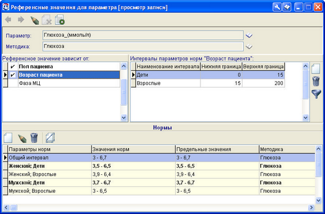This screenshot has width=325, height=214.
Task: Click the Наименование интервала column header
Action: coord(168,67)
